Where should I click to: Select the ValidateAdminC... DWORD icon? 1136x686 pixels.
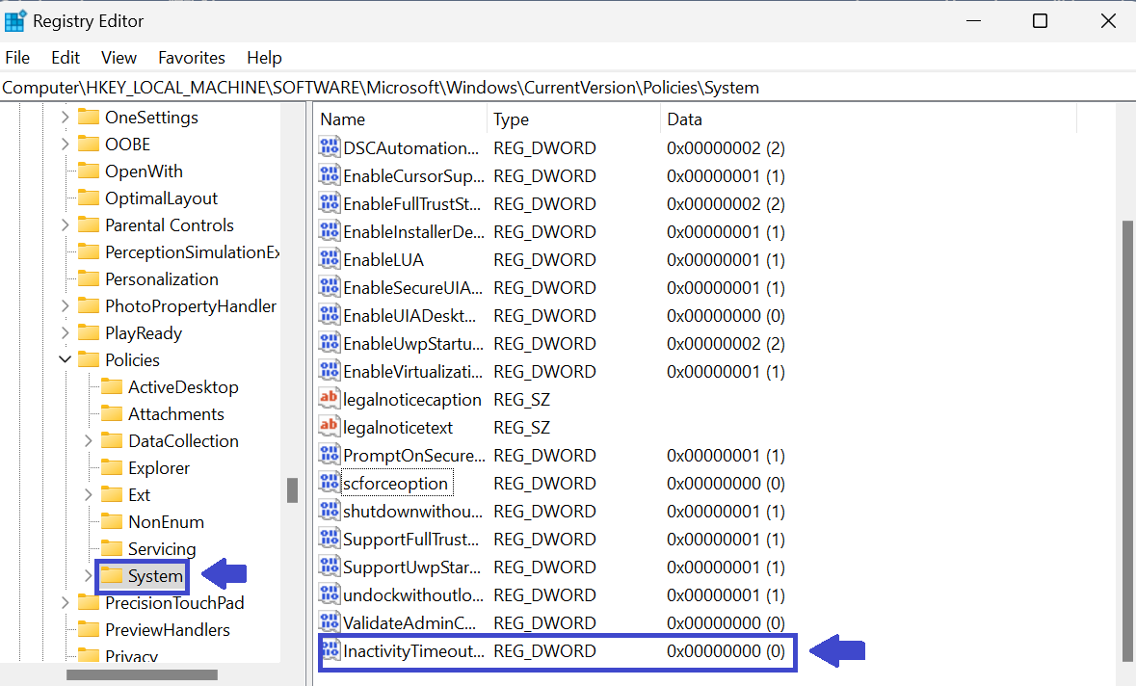point(330,623)
